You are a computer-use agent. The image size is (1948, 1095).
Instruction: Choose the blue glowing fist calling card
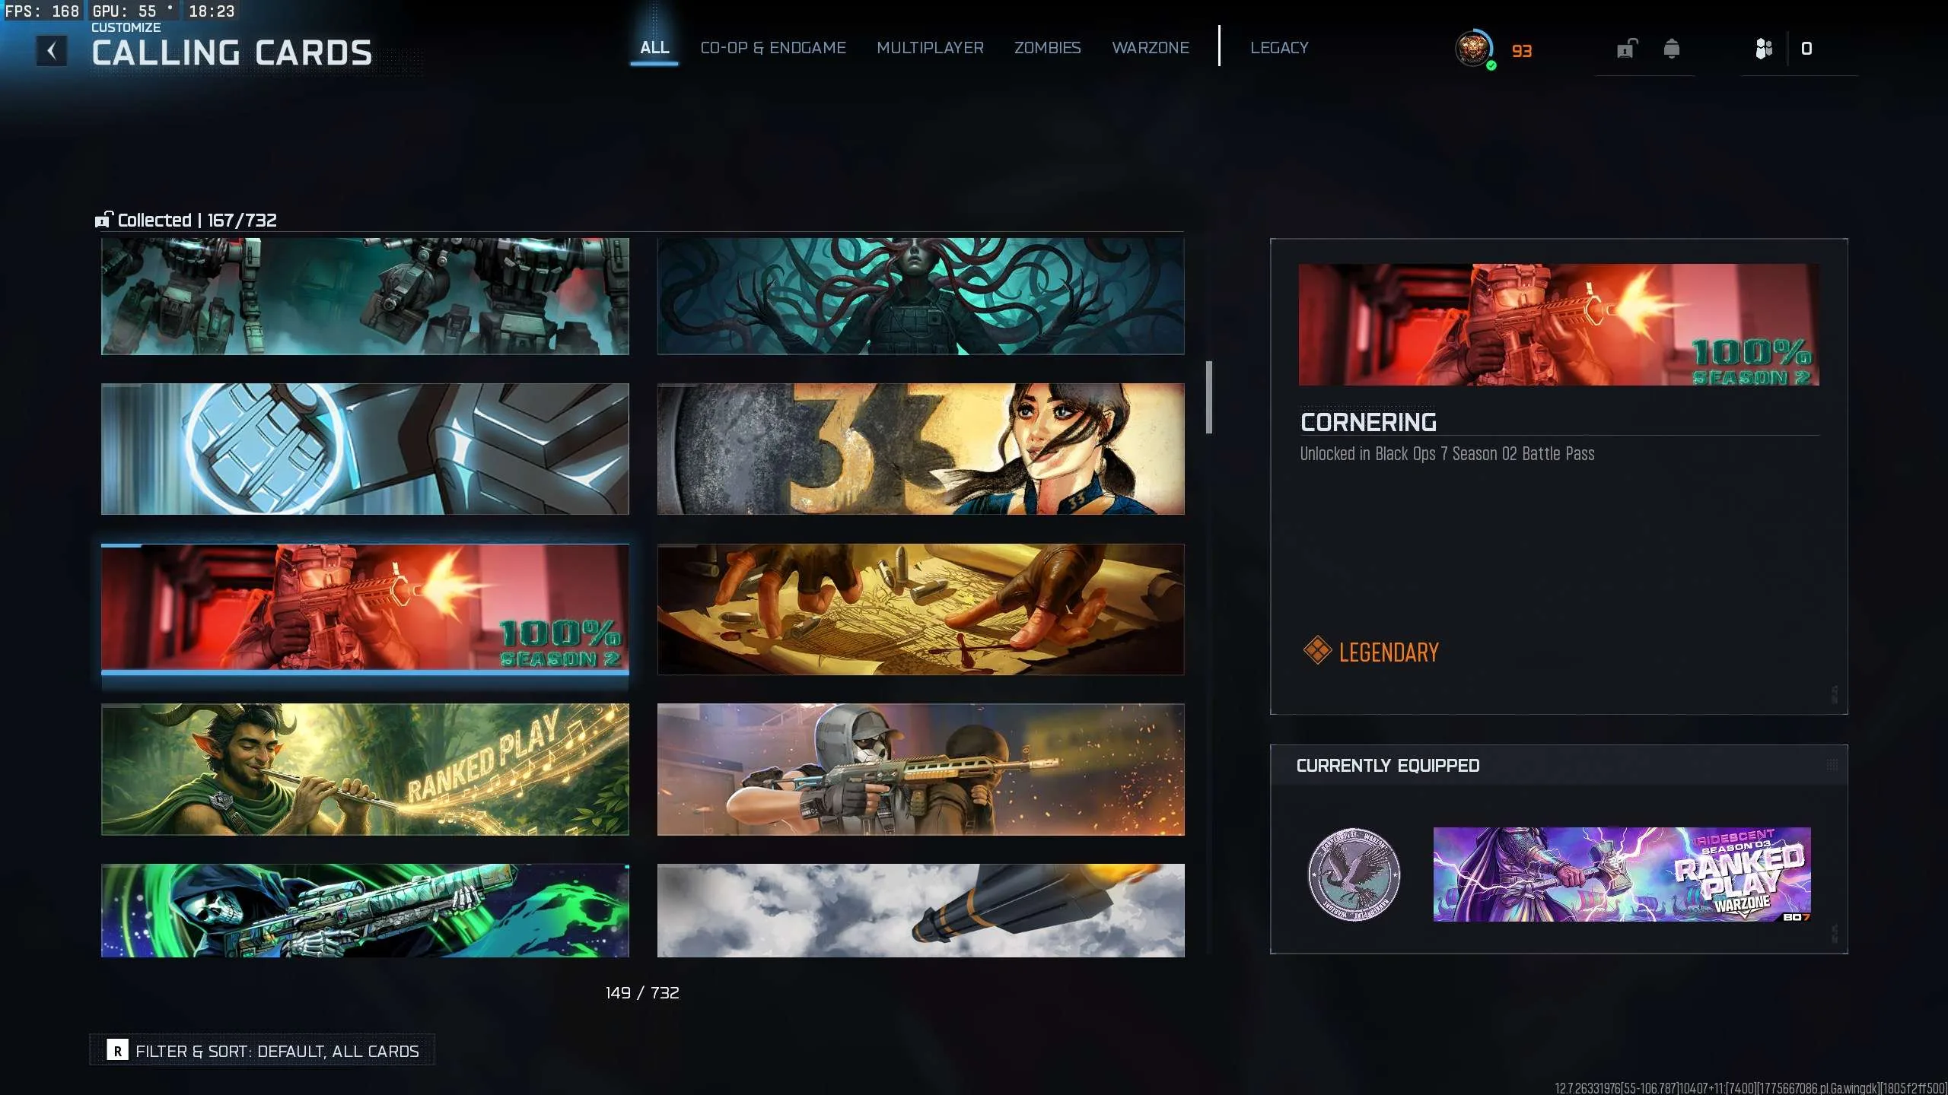click(x=365, y=449)
